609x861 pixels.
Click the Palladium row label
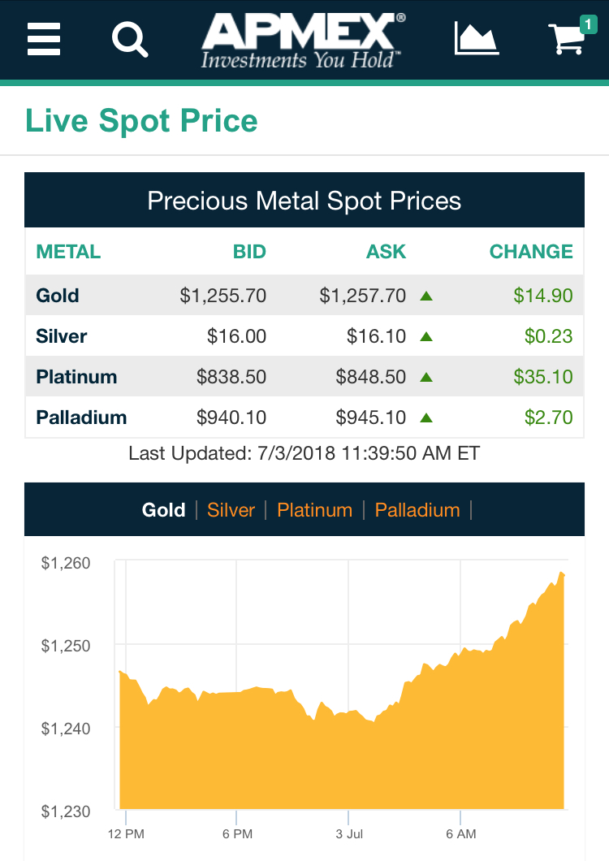click(x=81, y=418)
